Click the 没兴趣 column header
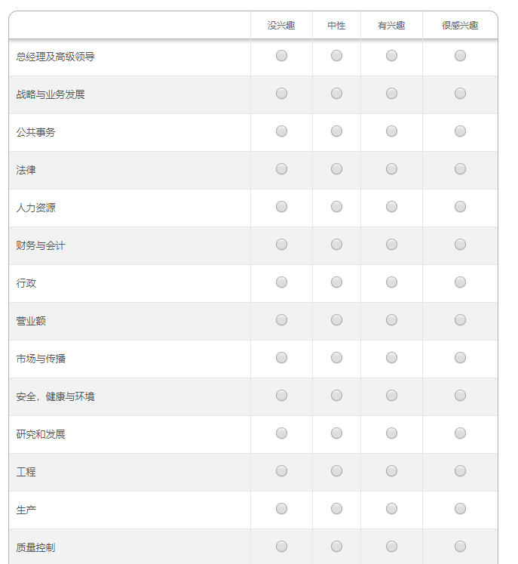This screenshot has width=518, height=564. [x=281, y=26]
